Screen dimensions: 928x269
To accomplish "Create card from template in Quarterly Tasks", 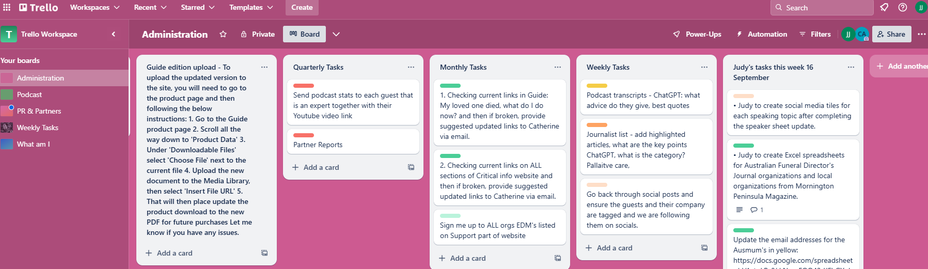I will pyautogui.click(x=411, y=167).
